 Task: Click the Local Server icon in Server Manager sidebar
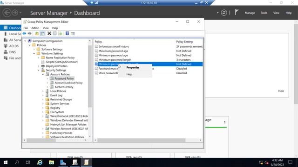click(6, 34)
